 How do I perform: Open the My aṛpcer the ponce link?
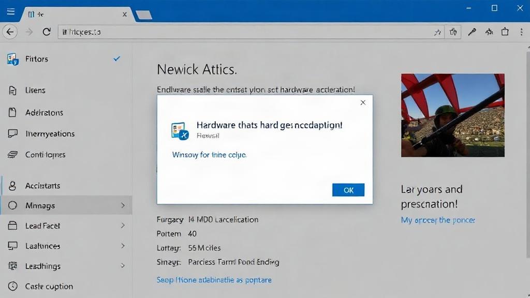coord(438,220)
